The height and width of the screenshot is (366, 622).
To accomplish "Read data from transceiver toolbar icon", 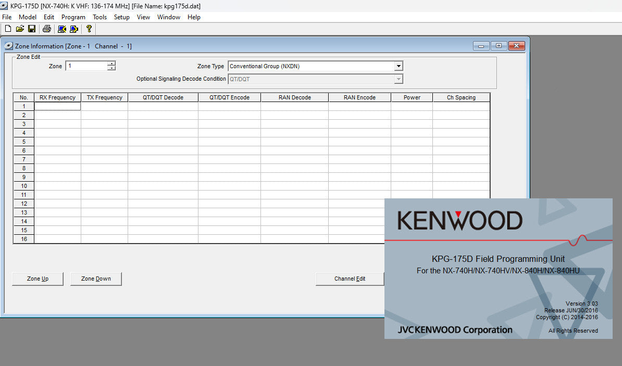I will click(62, 29).
